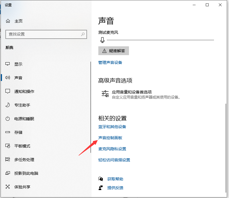The width and height of the screenshot is (229, 198).
Task: Select the 显示 monitor icon in sidebar
Action: (x=8, y=64)
